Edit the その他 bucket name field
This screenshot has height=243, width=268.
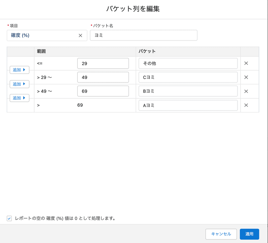coord(188,63)
